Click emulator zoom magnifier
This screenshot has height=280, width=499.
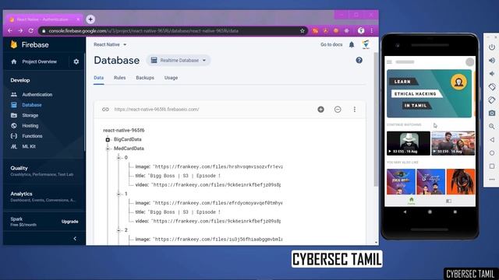pyautogui.click(x=492, y=126)
